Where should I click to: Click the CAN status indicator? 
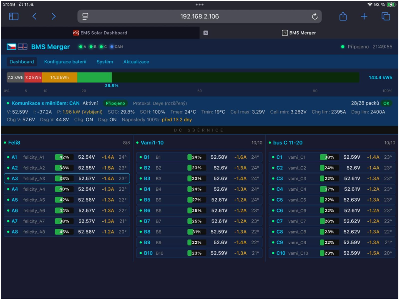pos(116,47)
